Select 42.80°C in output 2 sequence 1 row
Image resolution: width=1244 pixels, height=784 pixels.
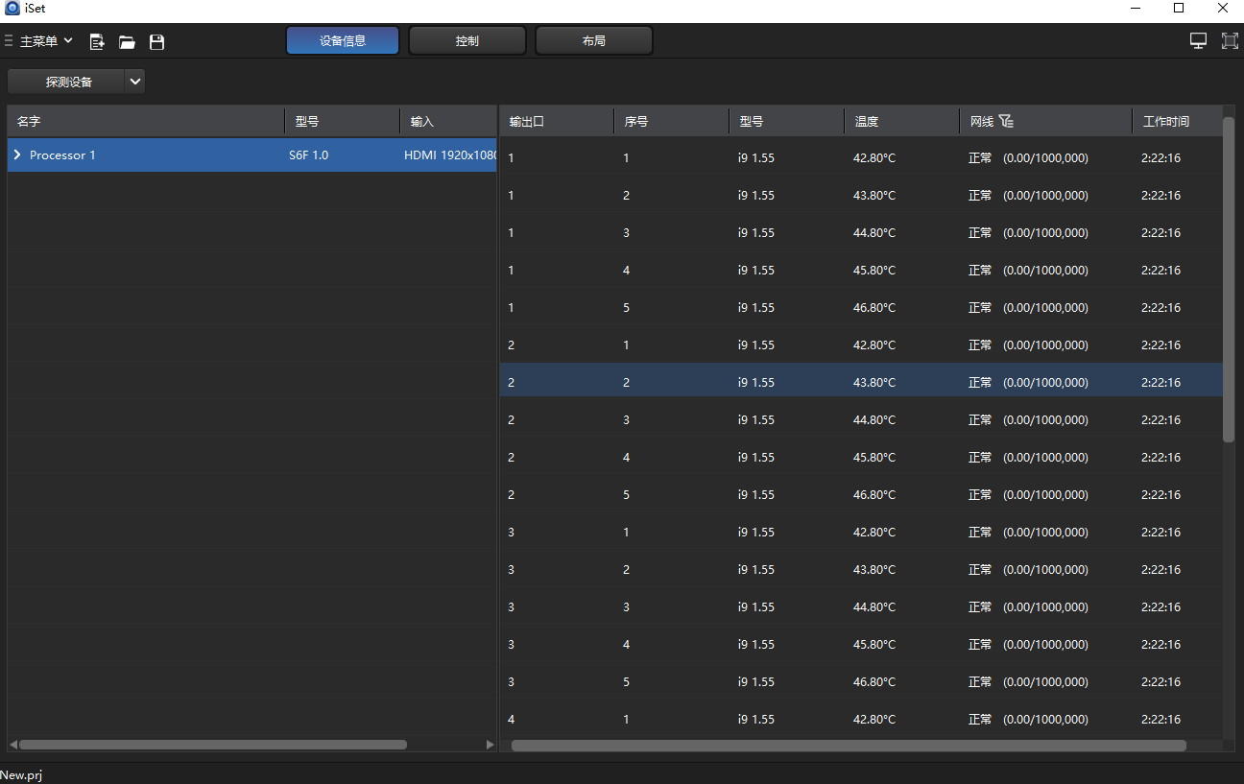click(874, 344)
